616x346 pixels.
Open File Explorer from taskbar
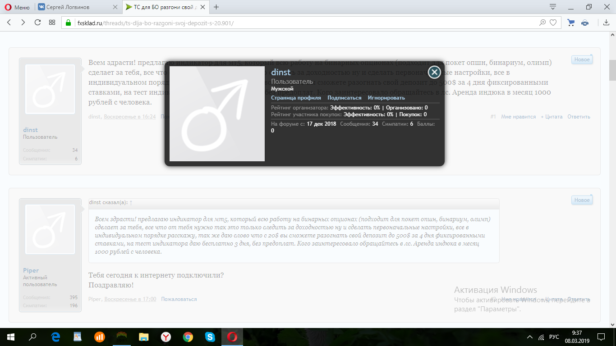pyautogui.click(x=144, y=337)
